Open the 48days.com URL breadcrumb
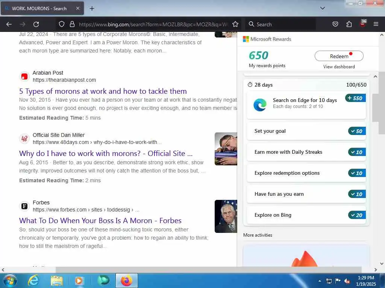The width and height of the screenshot is (385, 288). (97, 142)
